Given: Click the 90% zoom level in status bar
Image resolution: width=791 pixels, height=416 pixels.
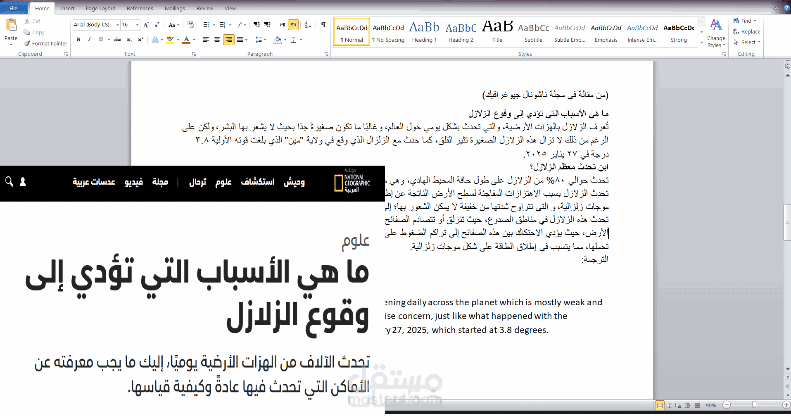Looking at the screenshot, I should click(x=711, y=405).
